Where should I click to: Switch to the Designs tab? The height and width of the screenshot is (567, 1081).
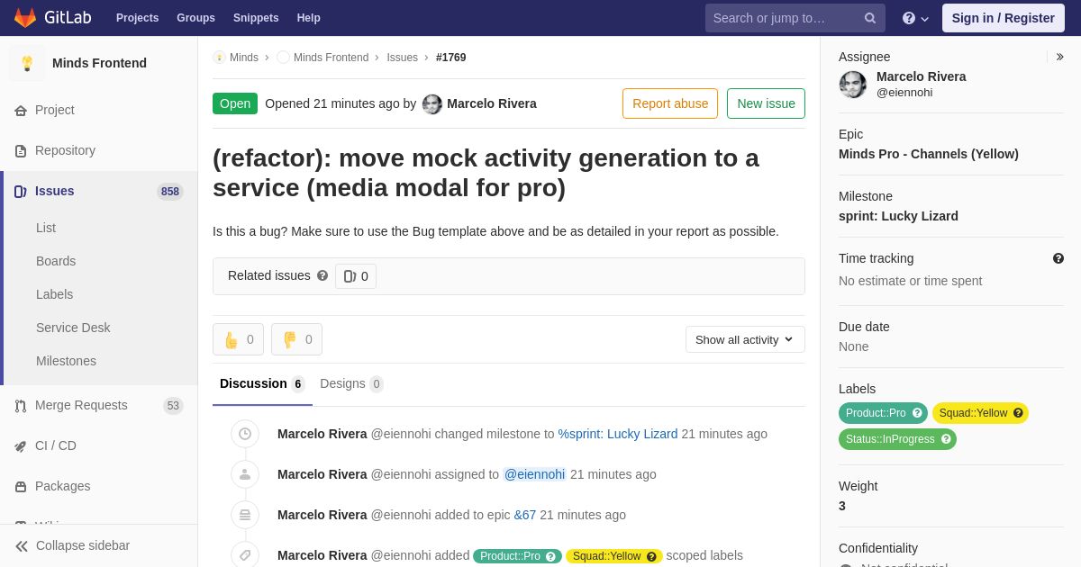[x=351, y=383]
